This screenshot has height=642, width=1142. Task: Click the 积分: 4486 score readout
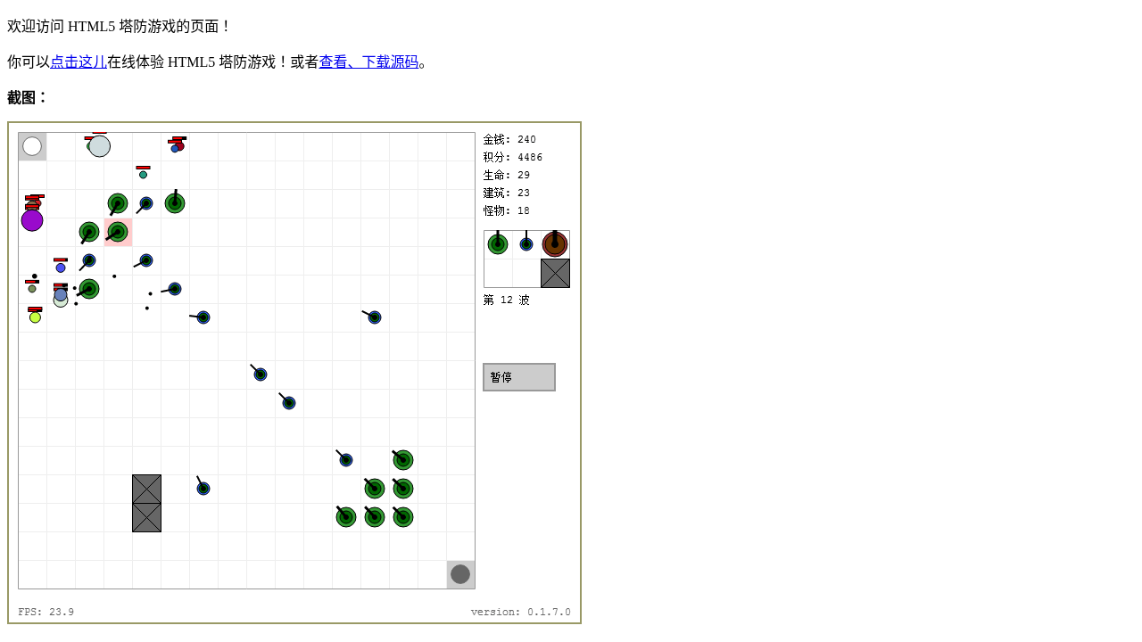(513, 158)
